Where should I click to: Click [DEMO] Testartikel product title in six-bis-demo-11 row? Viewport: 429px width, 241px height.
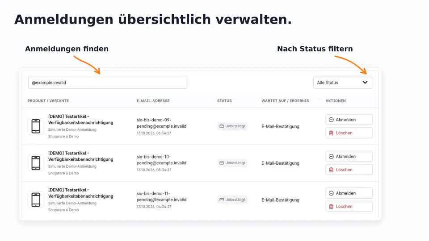[x=81, y=193]
